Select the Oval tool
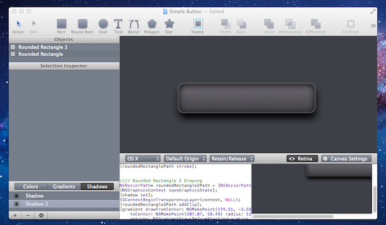386x225 pixels. click(103, 26)
